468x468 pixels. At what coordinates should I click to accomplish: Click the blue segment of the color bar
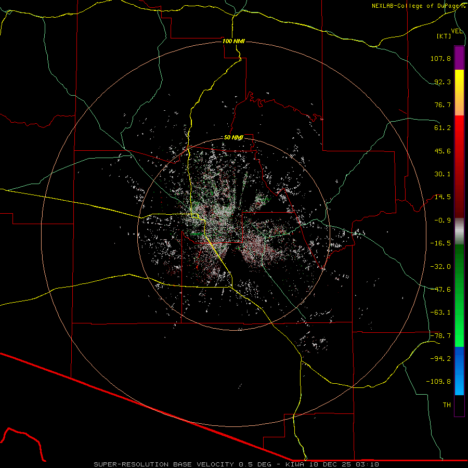point(459,371)
